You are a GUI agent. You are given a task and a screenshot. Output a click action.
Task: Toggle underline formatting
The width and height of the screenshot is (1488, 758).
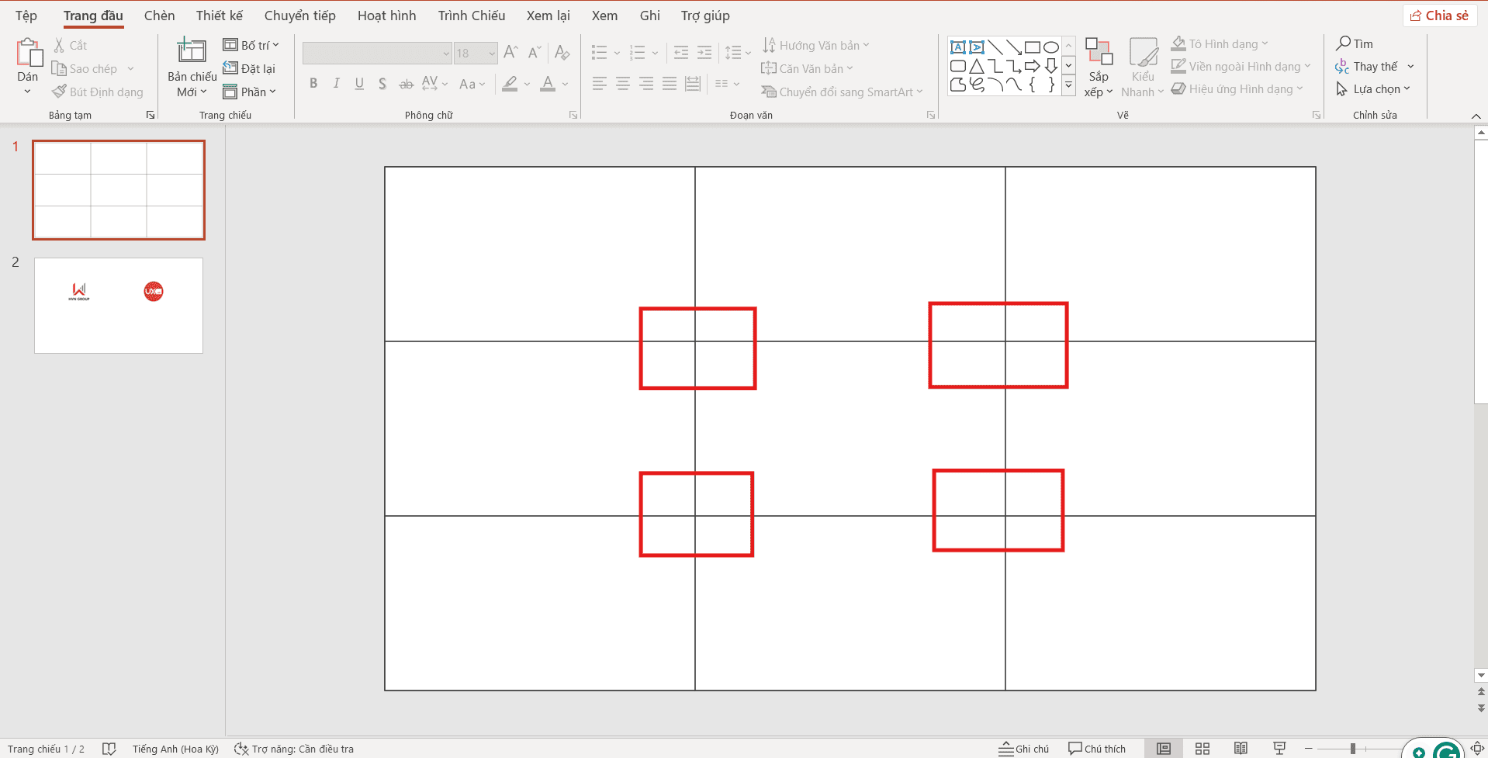coord(358,83)
